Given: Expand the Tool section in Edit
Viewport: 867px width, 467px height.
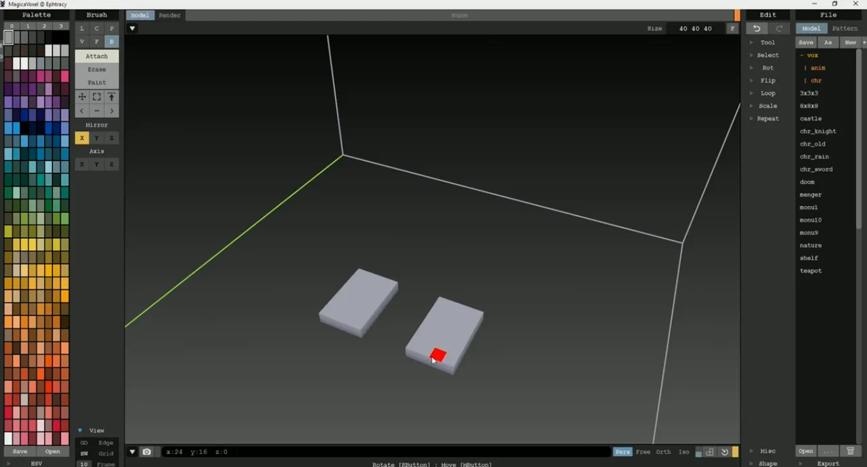Looking at the screenshot, I should tap(767, 43).
